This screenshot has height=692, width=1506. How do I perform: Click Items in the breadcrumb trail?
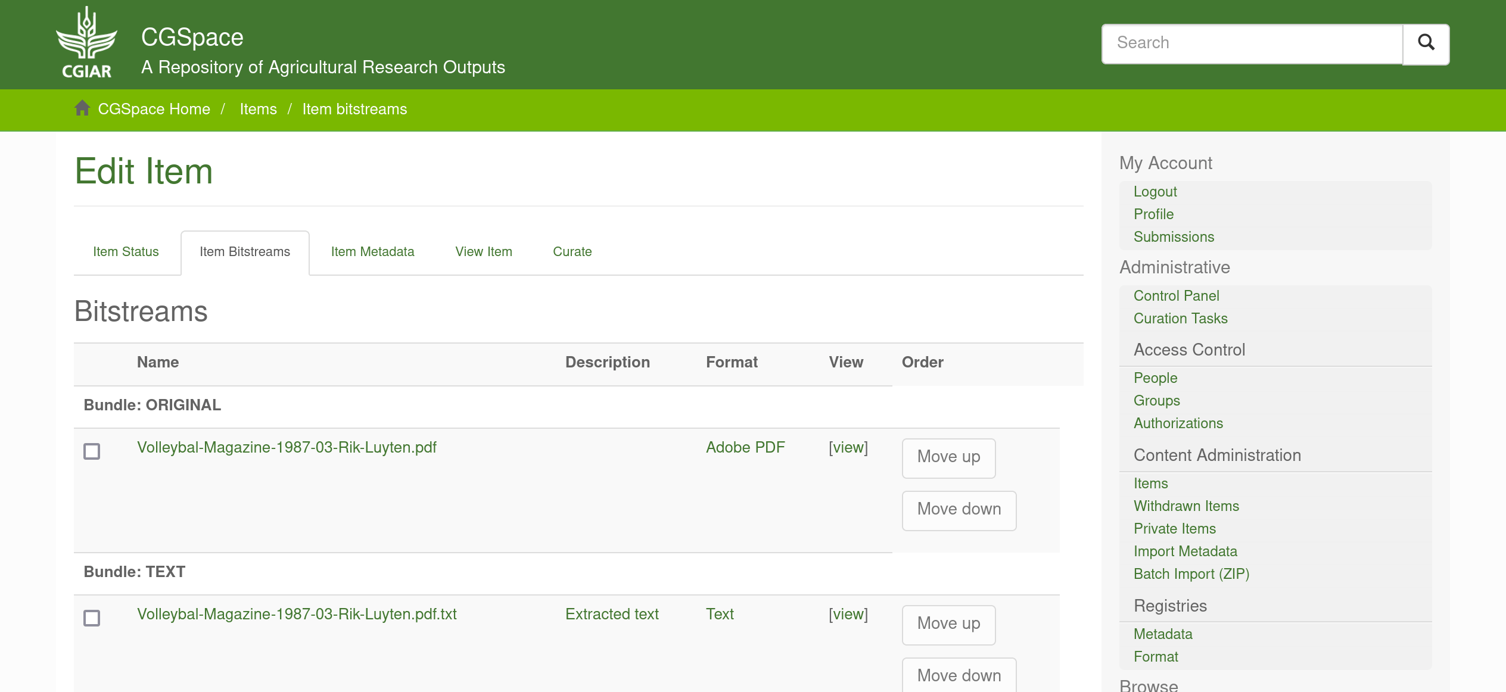point(258,109)
